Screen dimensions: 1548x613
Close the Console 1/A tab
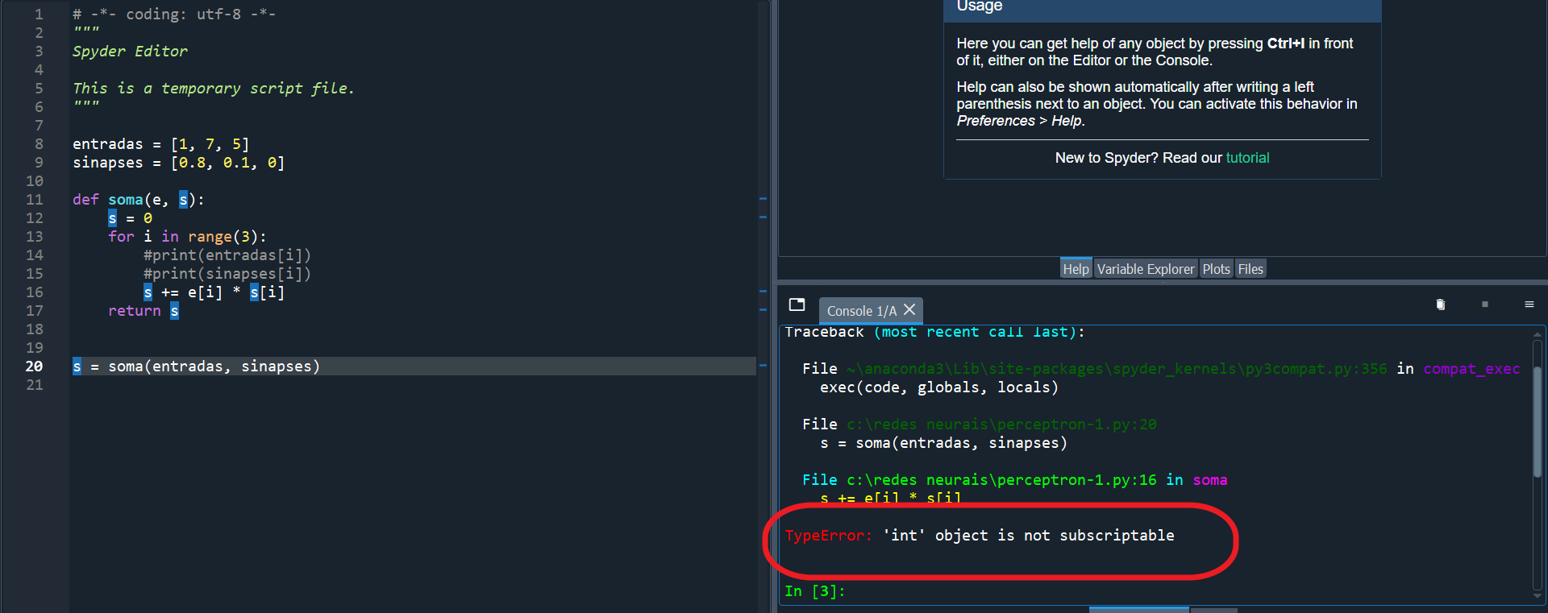(x=909, y=310)
